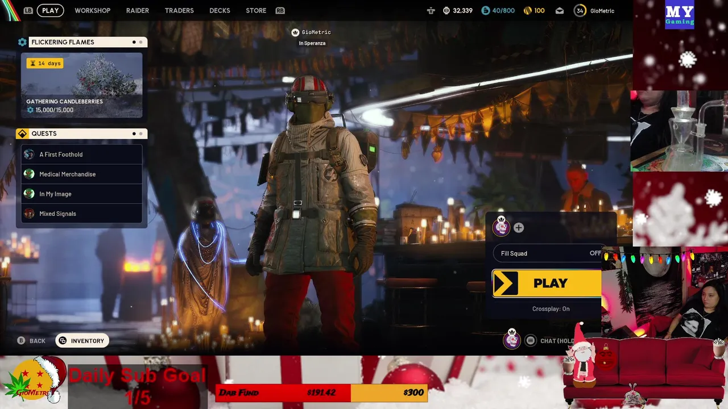This screenshot has width=728, height=409.
Task: Select the PLAY tab in top navigation
Action: click(x=51, y=10)
